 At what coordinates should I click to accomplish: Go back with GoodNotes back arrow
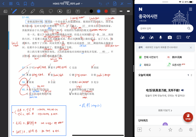(3, 4)
